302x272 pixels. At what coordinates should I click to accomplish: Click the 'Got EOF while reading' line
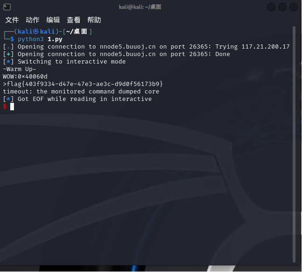[85, 99]
